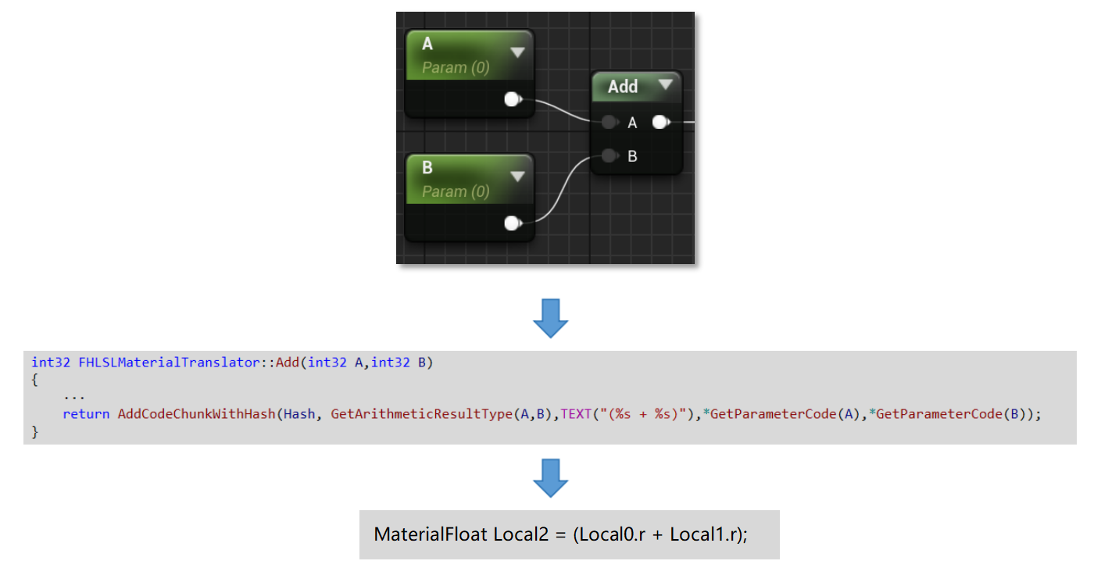
Task: Click the blue arrow below the code snippet
Action: 551,477
